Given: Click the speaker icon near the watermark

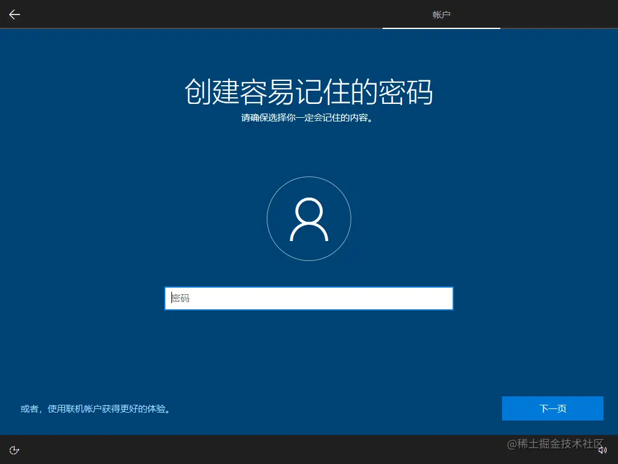Looking at the screenshot, I should (x=602, y=449).
